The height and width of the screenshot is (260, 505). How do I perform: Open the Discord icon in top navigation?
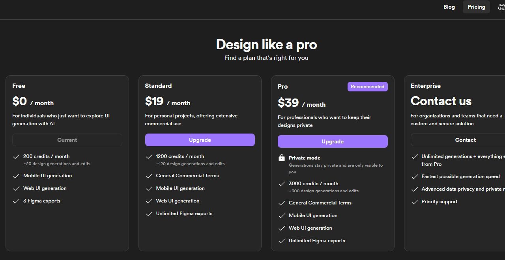(501, 7)
